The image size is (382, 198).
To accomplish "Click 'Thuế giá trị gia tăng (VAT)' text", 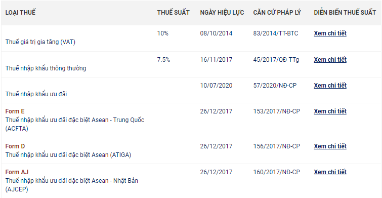I will tap(40, 42).
